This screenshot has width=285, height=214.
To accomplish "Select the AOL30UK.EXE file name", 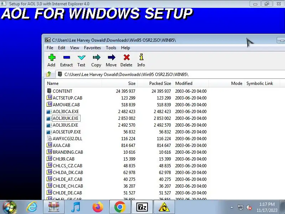I will [x=66, y=118].
